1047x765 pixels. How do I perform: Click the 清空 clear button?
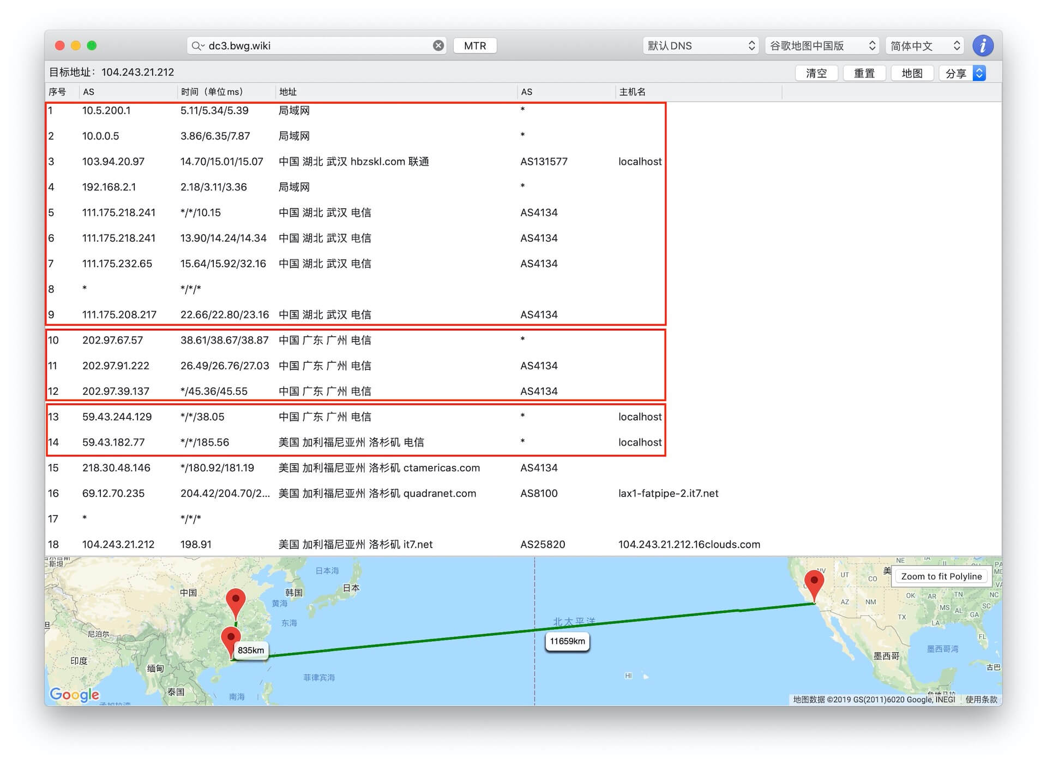click(x=816, y=73)
